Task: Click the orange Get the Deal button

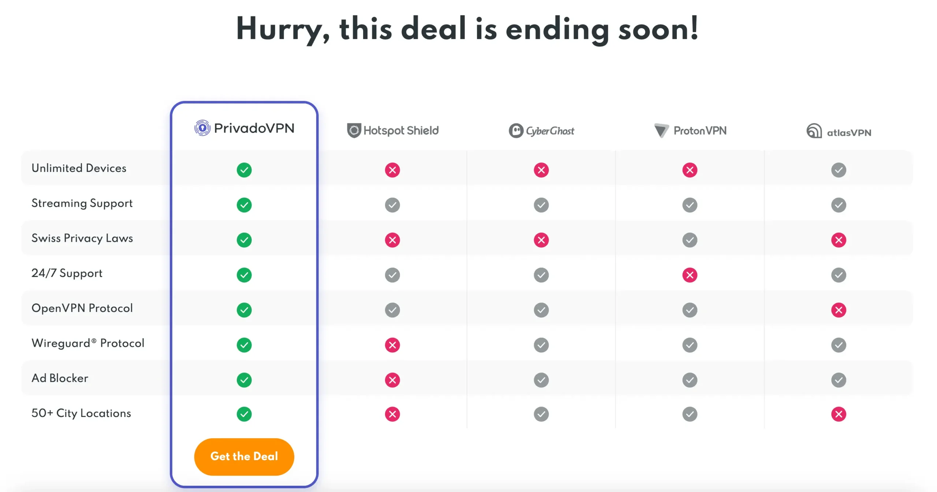Action: (244, 457)
